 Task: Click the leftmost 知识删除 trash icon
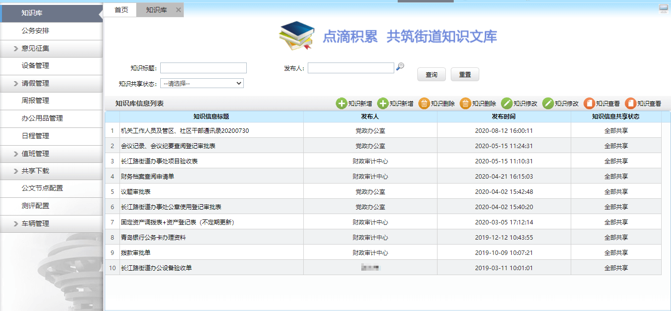tap(424, 103)
